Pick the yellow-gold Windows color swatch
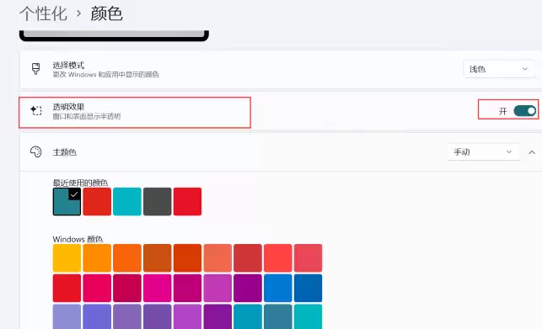Image resolution: width=542 pixels, height=329 pixels. click(67, 258)
